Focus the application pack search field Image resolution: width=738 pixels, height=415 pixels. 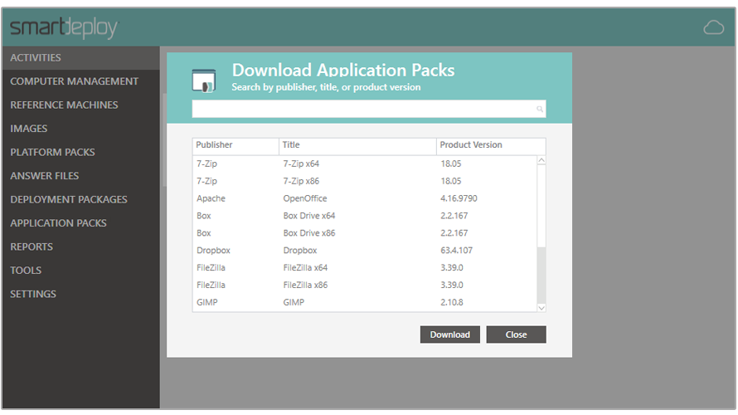point(368,109)
